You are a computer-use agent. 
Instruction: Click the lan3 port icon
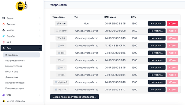pos(59,68)
